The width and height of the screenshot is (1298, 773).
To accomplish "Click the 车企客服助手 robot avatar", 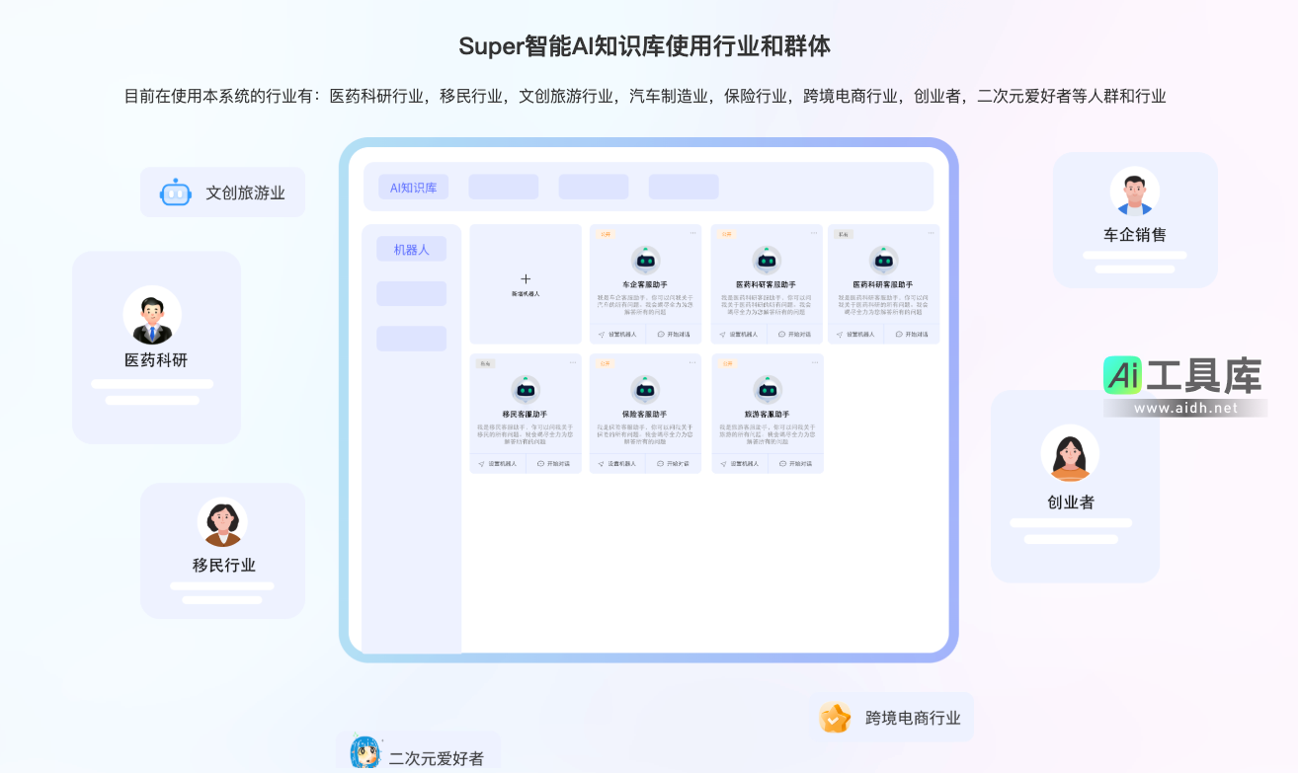I will pos(645,260).
